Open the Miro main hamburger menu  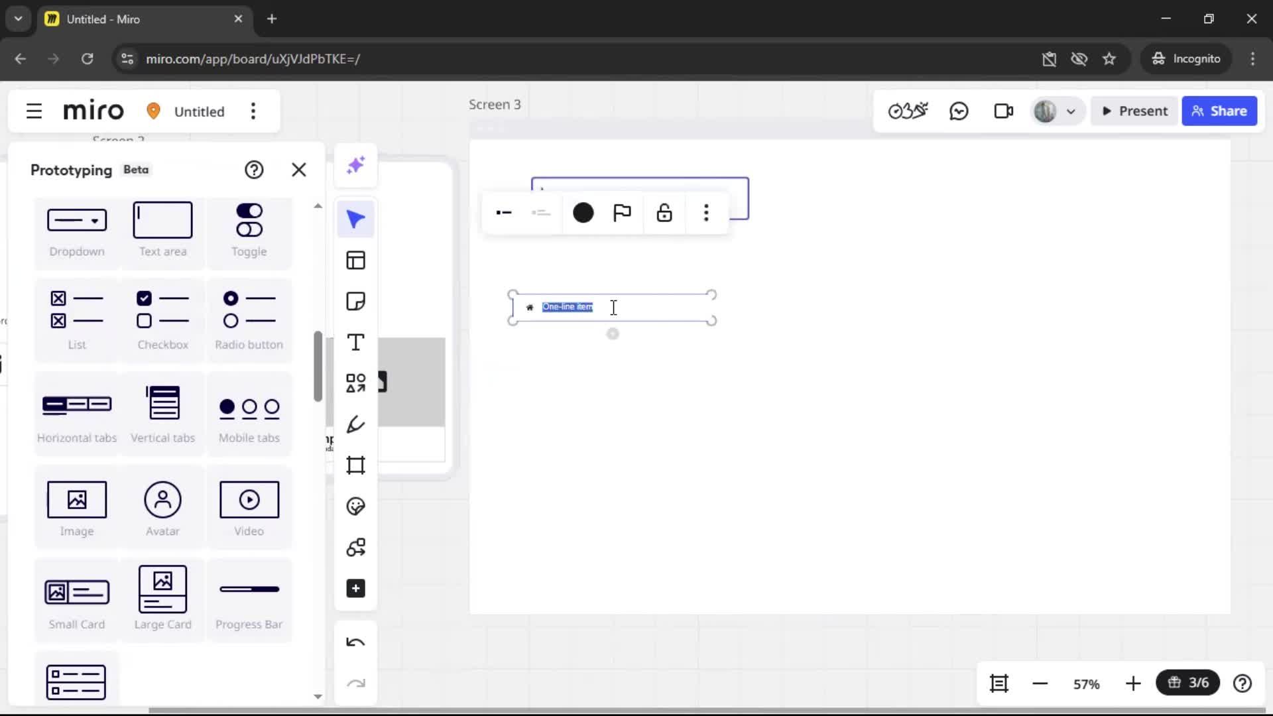click(34, 111)
